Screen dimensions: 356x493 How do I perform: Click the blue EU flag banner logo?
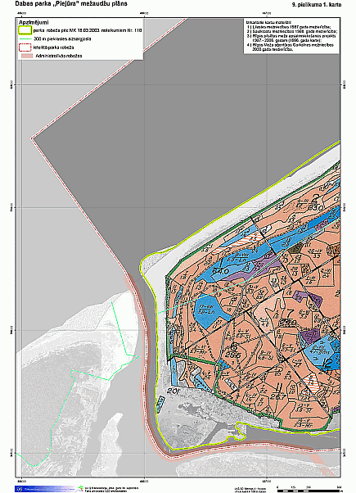(x=45, y=489)
